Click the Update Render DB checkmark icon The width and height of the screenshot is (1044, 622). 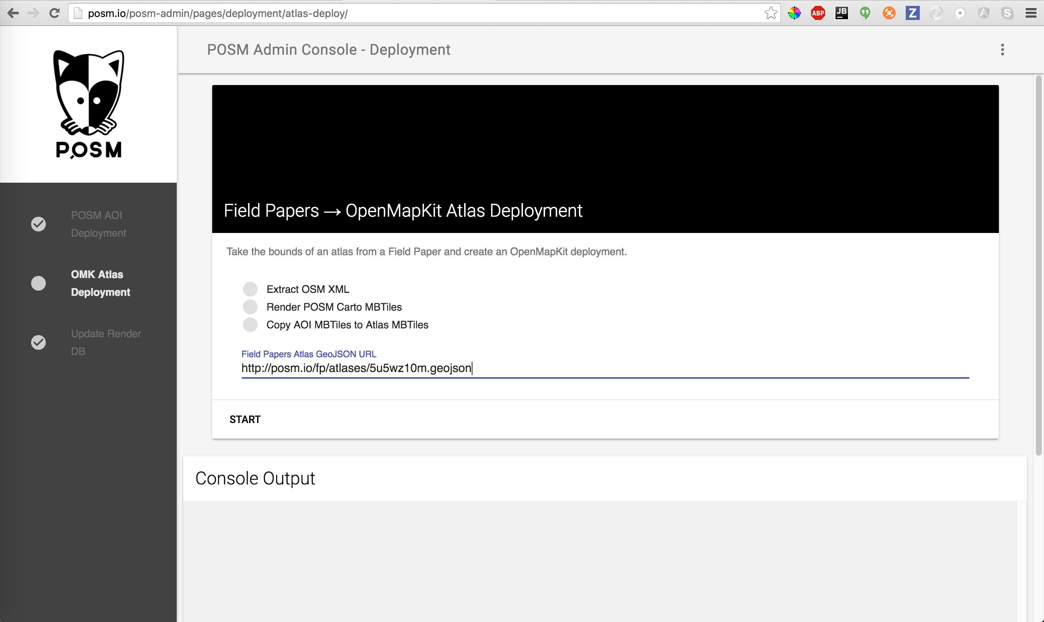[38, 342]
